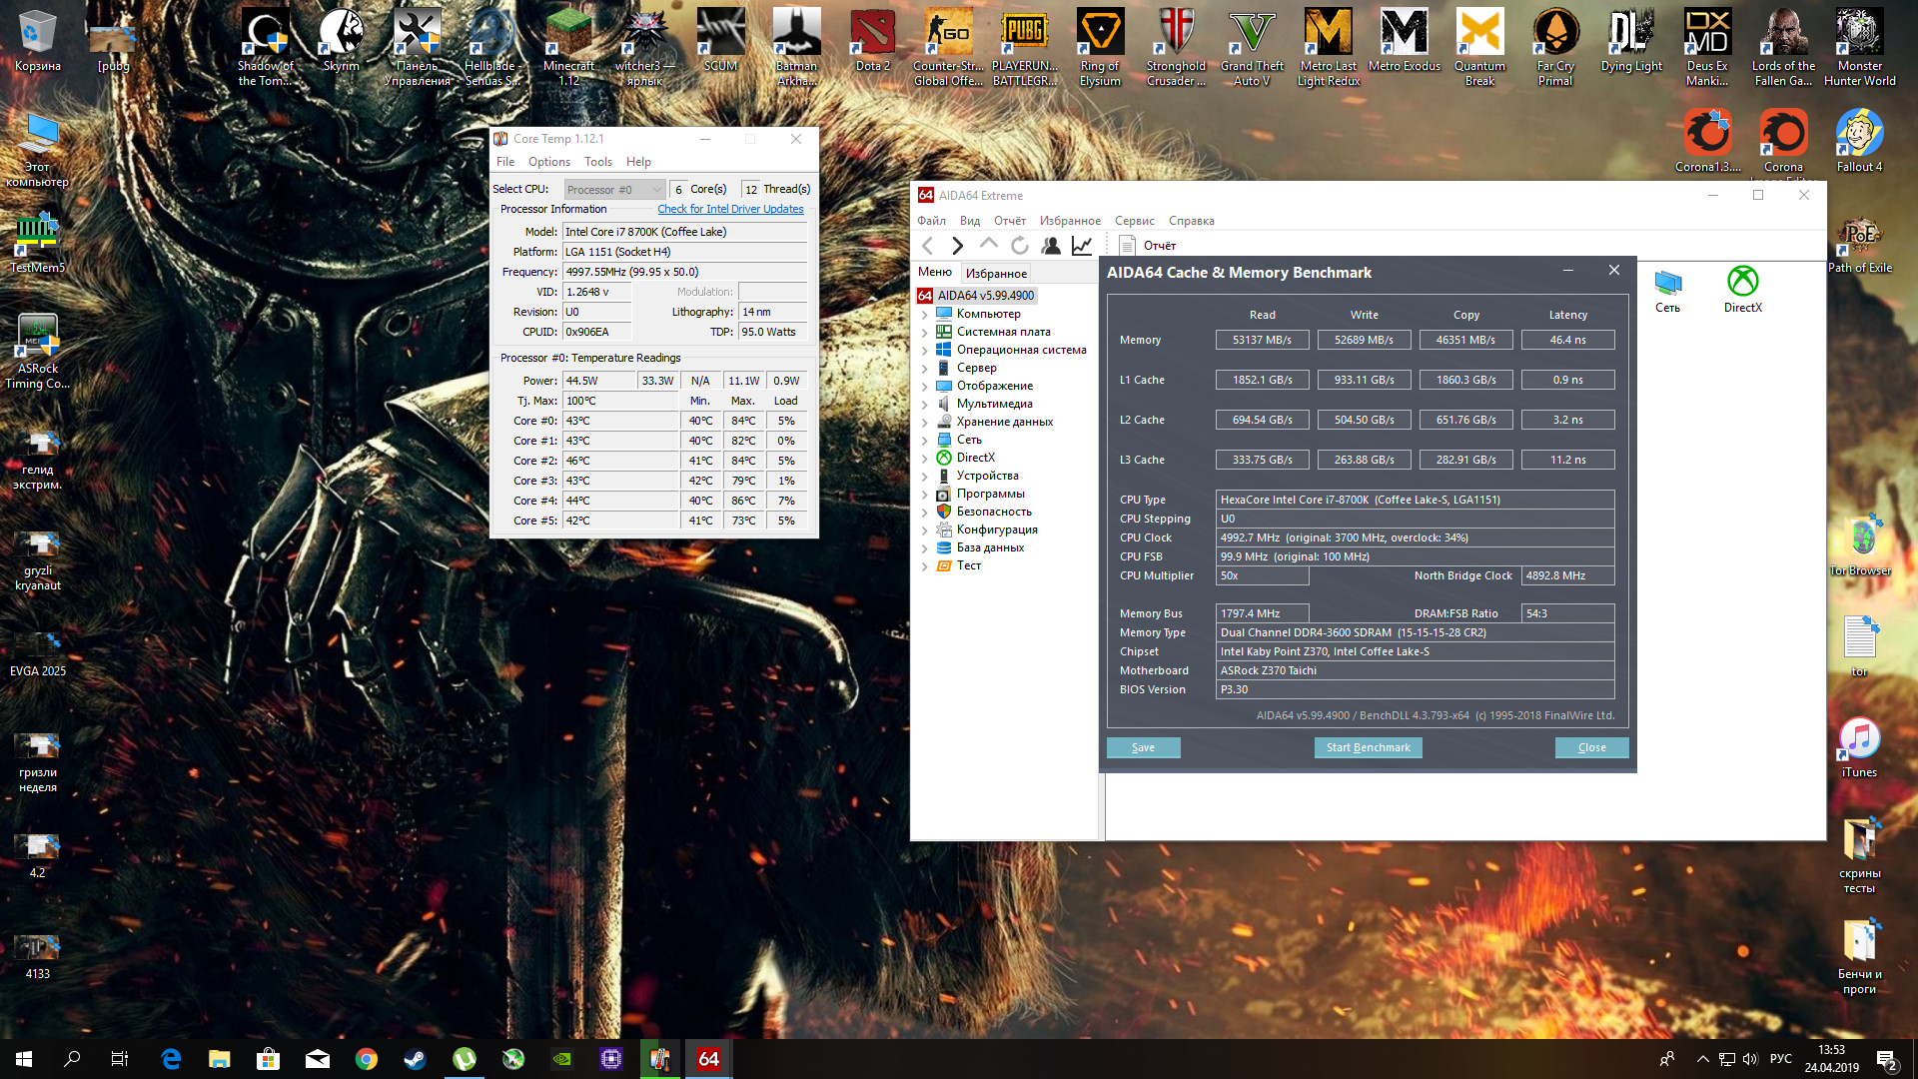Open Сервис menu in AIDA64

click(1134, 221)
